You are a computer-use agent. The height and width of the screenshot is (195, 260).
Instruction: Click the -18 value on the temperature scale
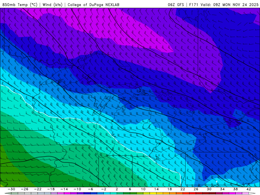pos(51,189)
